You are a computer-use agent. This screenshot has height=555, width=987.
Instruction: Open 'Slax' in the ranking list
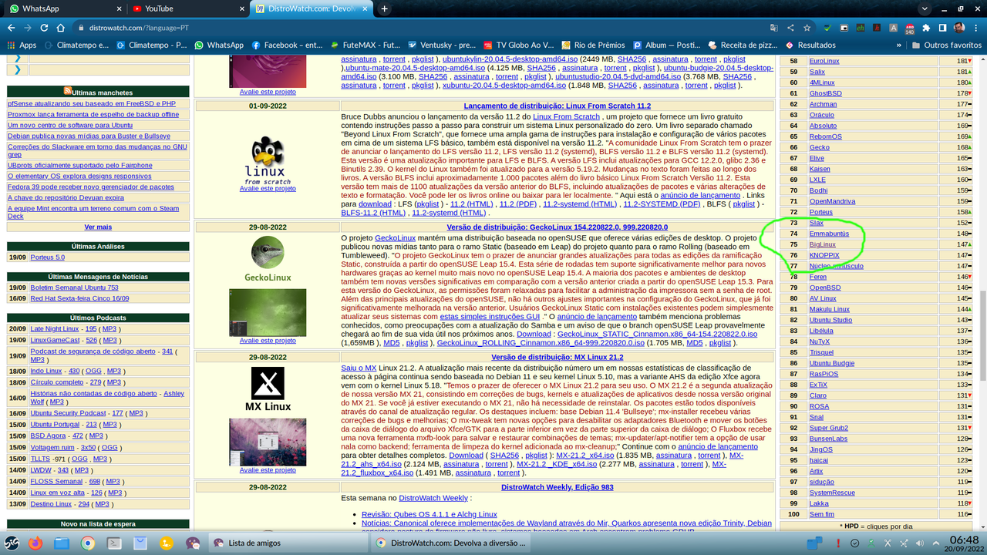pyautogui.click(x=816, y=223)
